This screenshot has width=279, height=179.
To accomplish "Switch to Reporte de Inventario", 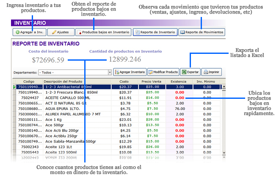I will 155,32.
